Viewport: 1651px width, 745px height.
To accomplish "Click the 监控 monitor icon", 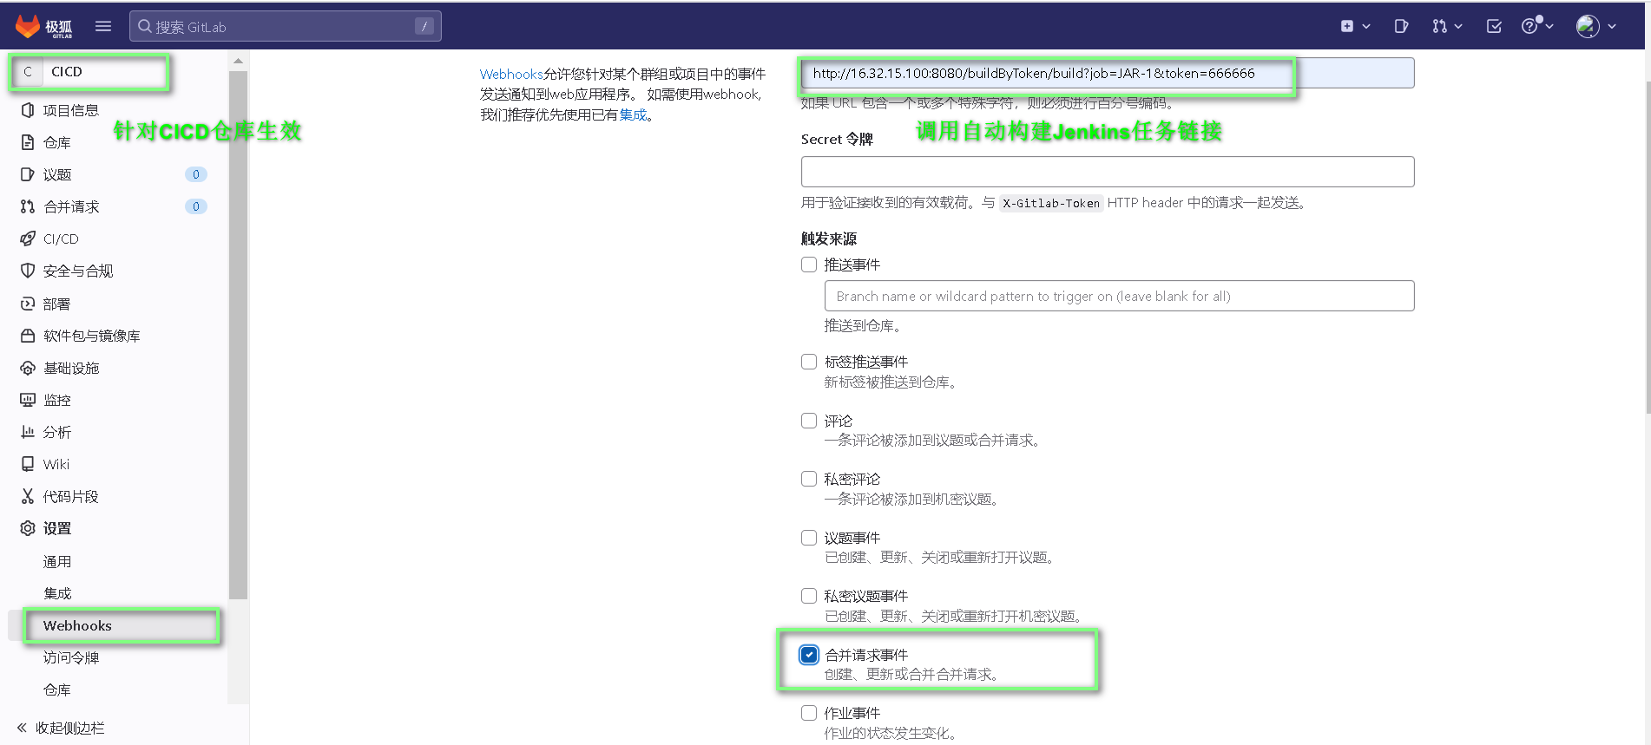I will (28, 400).
